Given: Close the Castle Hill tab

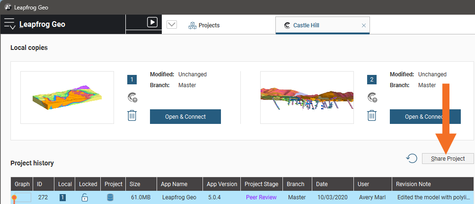Looking at the screenshot, I should (363, 26).
